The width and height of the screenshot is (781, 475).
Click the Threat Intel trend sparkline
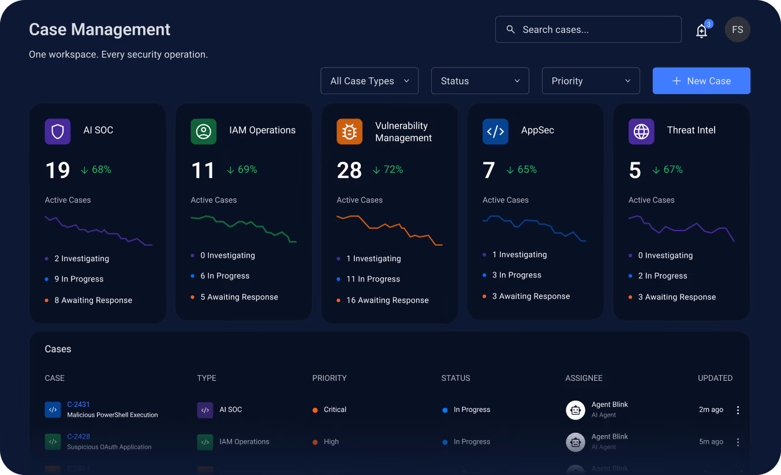[681, 229]
